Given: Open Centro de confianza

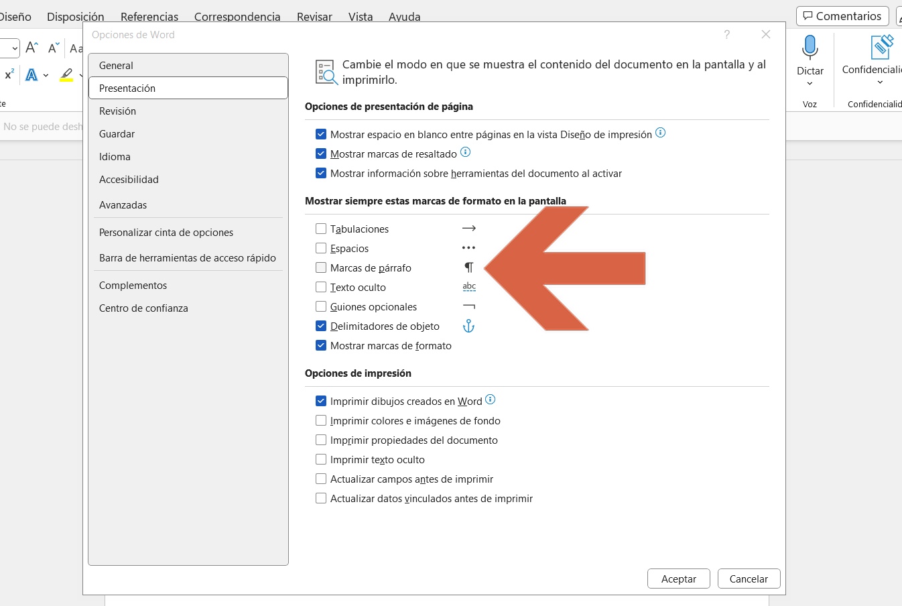Looking at the screenshot, I should (x=188, y=308).
